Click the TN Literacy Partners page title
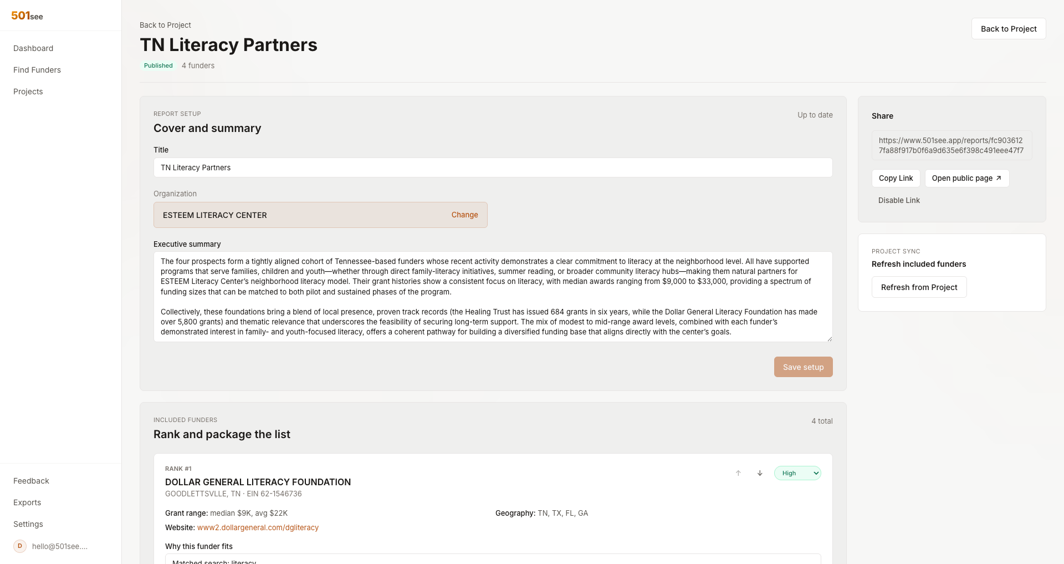 click(228, 45)
